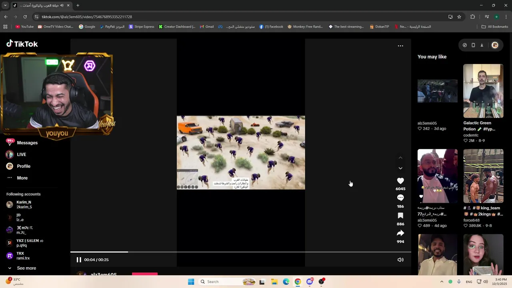Screen dimensions: 512x288
Task: Open Discord from the taskbar
Action: click(310, 282)
